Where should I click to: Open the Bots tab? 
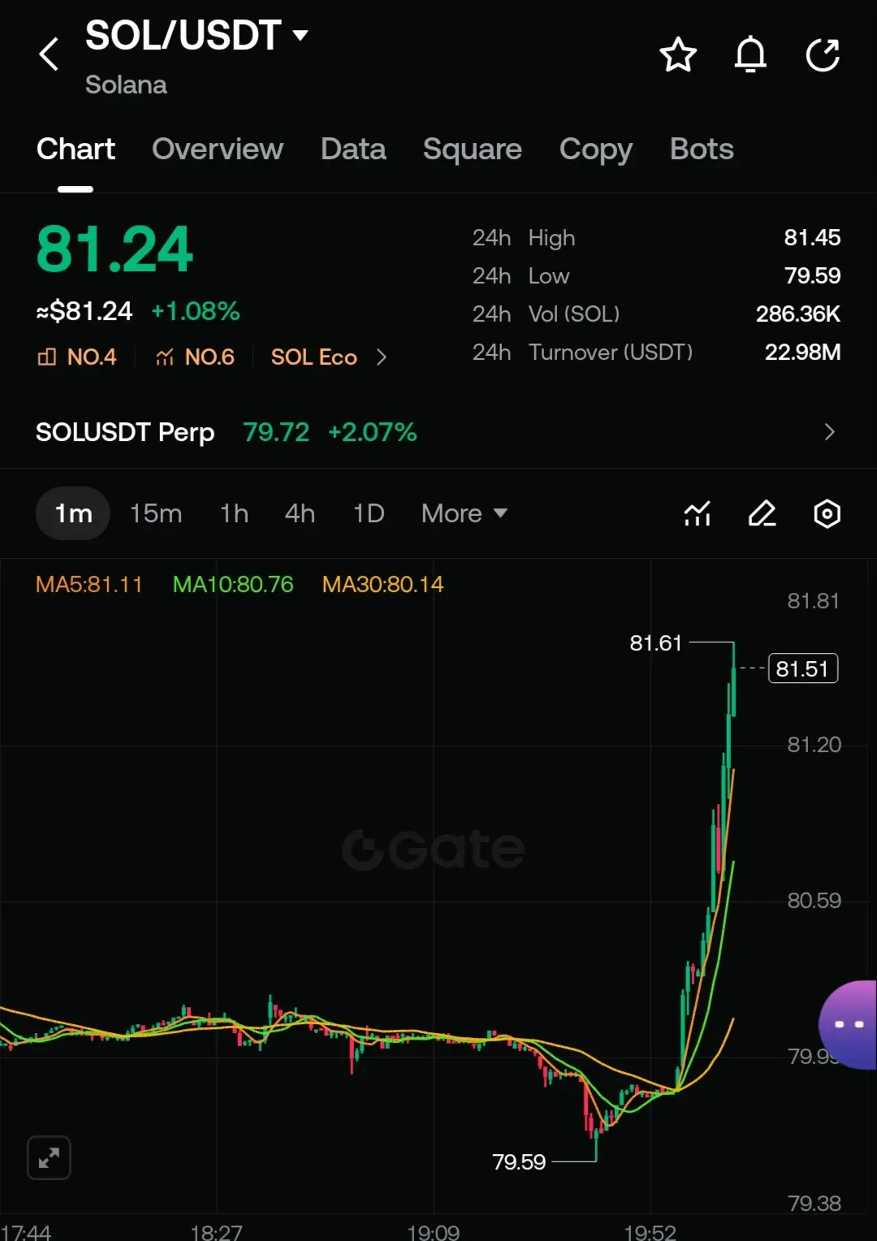(x=702, y=149)
